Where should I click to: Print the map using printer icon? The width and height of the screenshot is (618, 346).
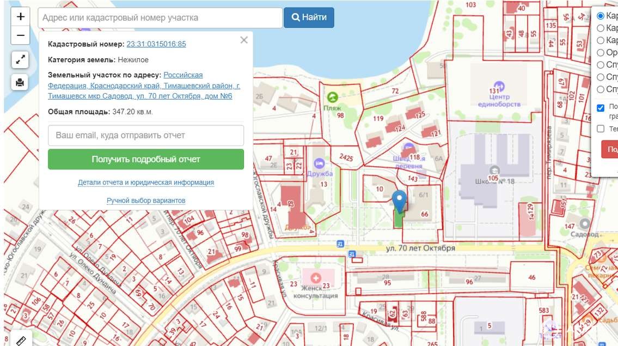[x=20, y=82]
